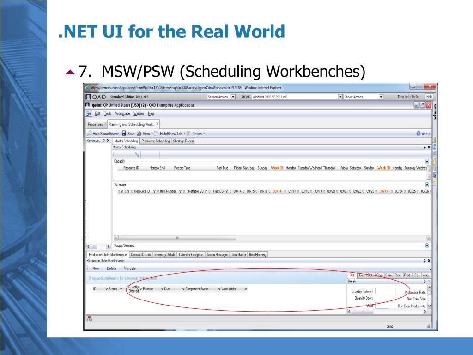The image size is (473, 355).
Task: Switch to the Production Scheduling tab
Action: (x=155, y=141)
